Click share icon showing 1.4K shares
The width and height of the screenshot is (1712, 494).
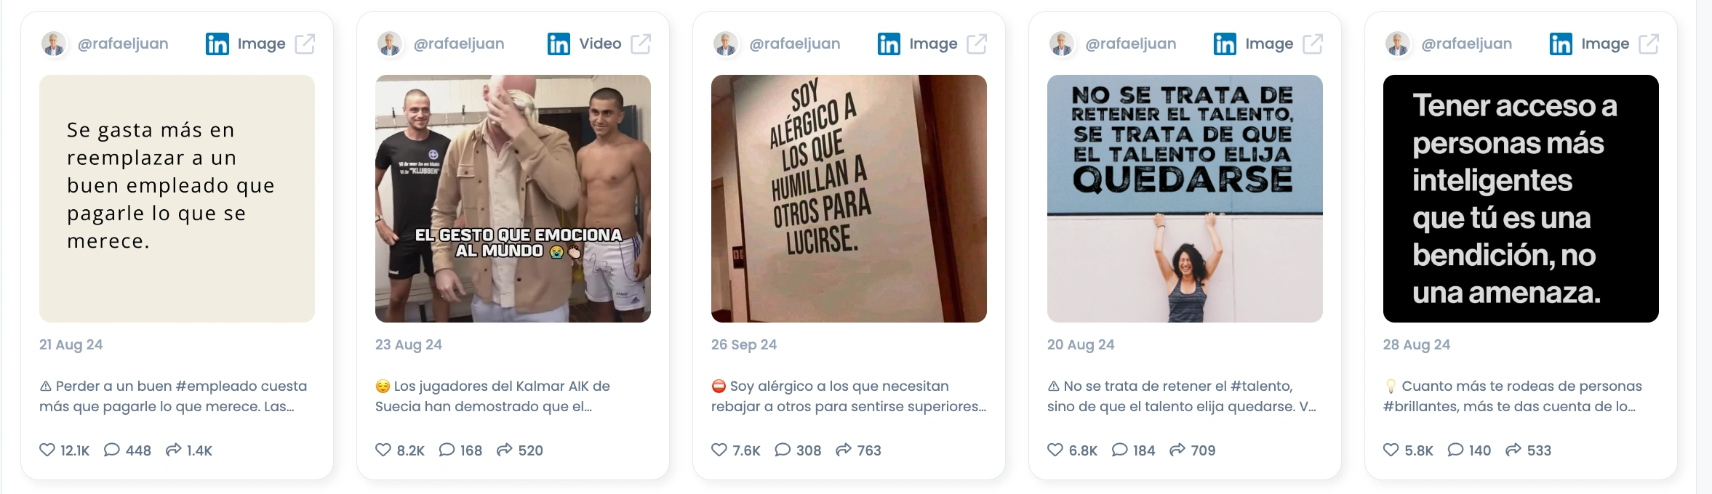click(173, 450)
